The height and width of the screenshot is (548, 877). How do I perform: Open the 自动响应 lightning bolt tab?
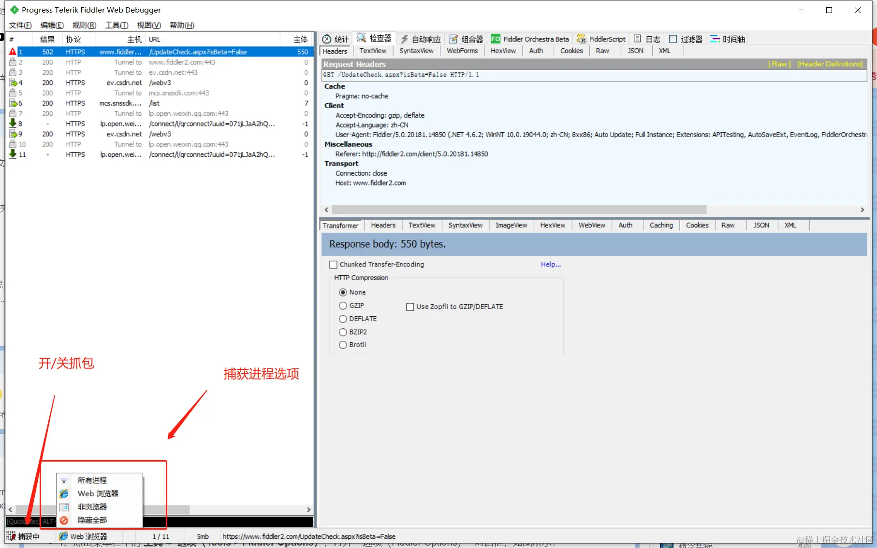pos(404,39)
